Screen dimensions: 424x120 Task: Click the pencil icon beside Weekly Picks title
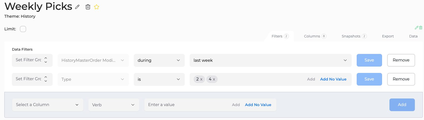coord(77,7)
